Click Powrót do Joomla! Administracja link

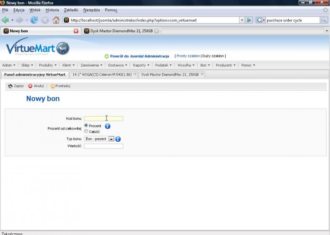click(x=139, y=56)
